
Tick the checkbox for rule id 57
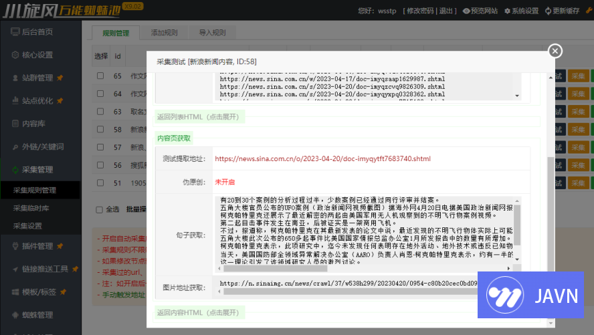[100, 147]
